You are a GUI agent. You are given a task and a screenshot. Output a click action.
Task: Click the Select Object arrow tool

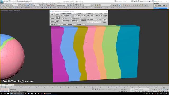19,5
